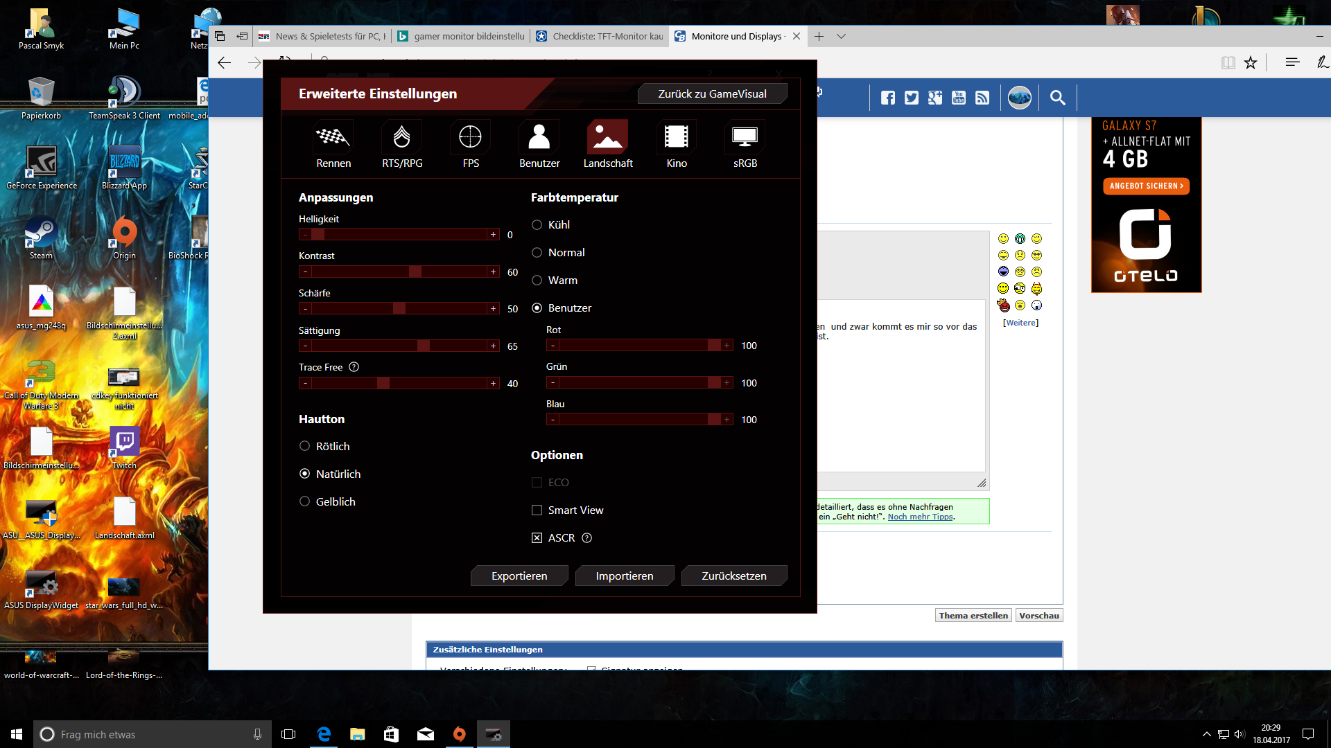The height and width of the screenshot is (748, 1331).
Task: Expand the browser tab list chevron
Action: click(841, 36)
